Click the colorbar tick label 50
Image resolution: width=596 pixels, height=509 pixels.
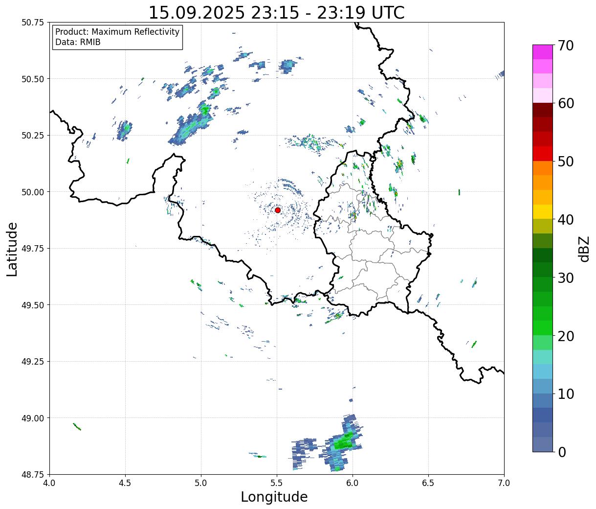click(x=566, y=162)
